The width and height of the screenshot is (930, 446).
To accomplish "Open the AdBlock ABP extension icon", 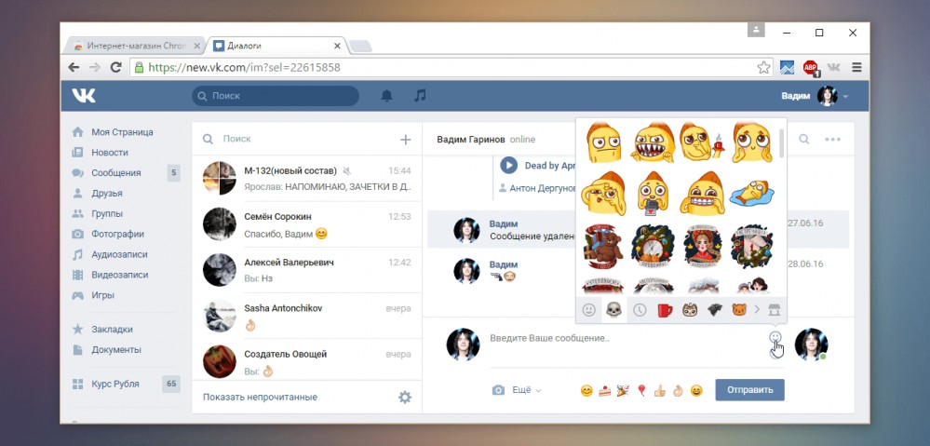I will click(x=811, y=68).
